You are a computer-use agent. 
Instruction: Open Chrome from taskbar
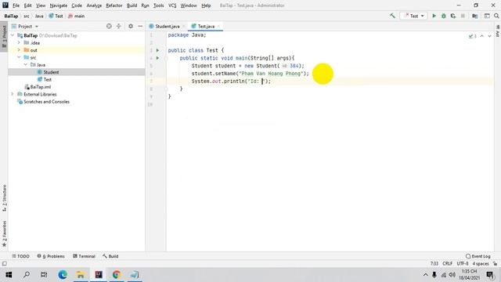(x=117, y=275)
